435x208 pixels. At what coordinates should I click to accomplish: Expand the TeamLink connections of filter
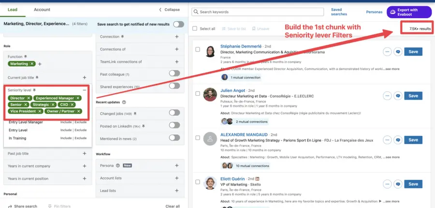(x=177, y=62)
